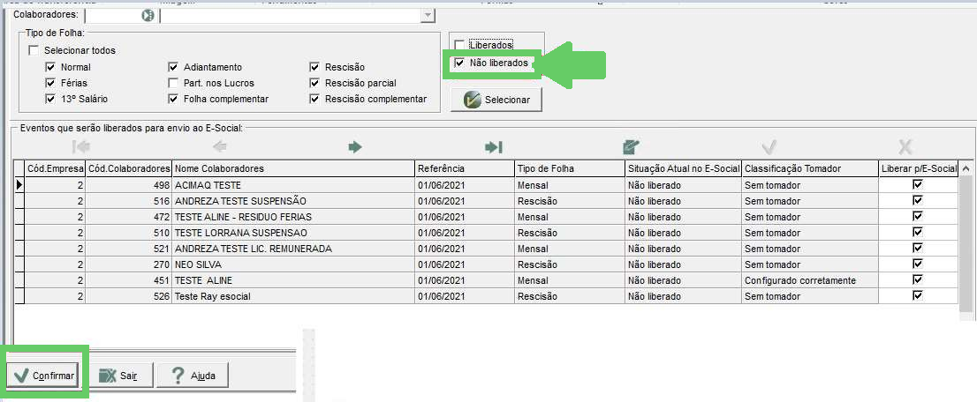
Task: Toggle the Folha complementar checkbox
Action: 173,99
